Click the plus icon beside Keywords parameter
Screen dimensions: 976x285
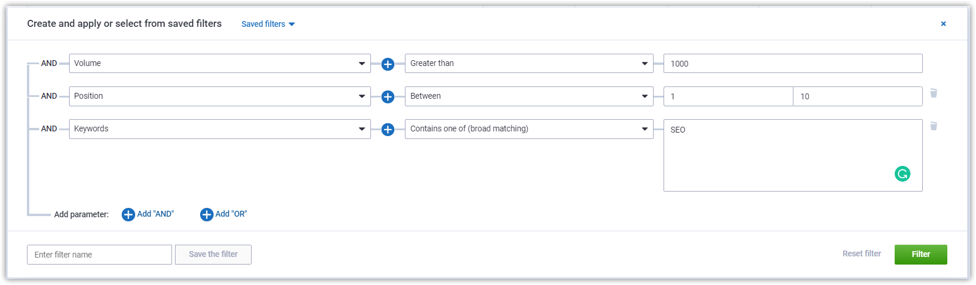pyautogui.click(x=387, y=130)
